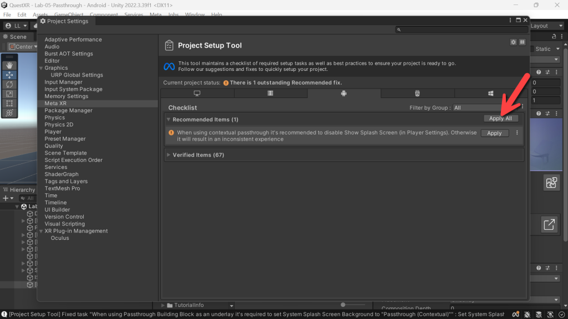Open bottom component help icon in Inspector

pyautogui.click(x=539, y=268)
